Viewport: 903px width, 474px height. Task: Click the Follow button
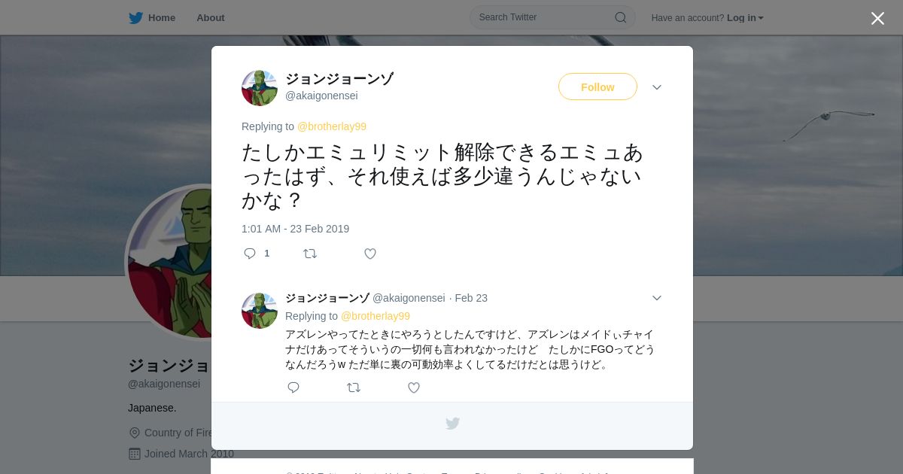(x=597, y=87)
